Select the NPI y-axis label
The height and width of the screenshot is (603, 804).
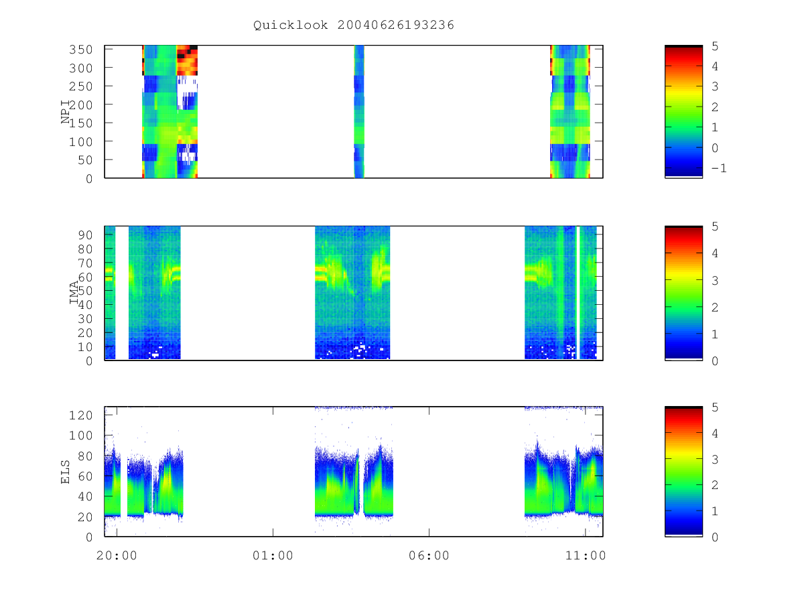pyautogui.click(x=66, y=112)
